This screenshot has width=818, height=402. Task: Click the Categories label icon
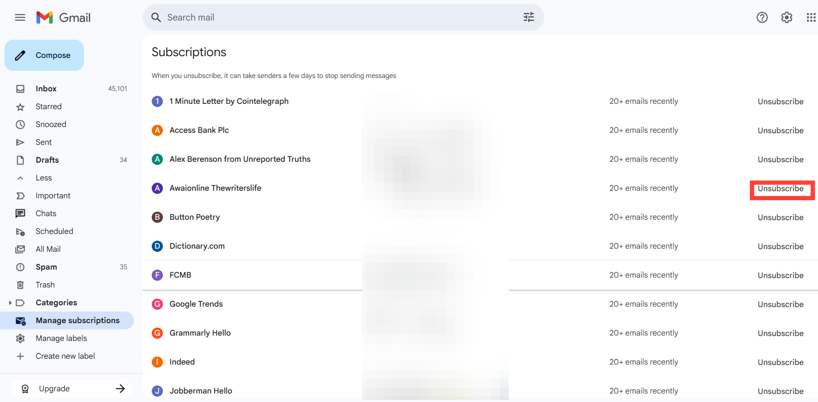(20, 303)
